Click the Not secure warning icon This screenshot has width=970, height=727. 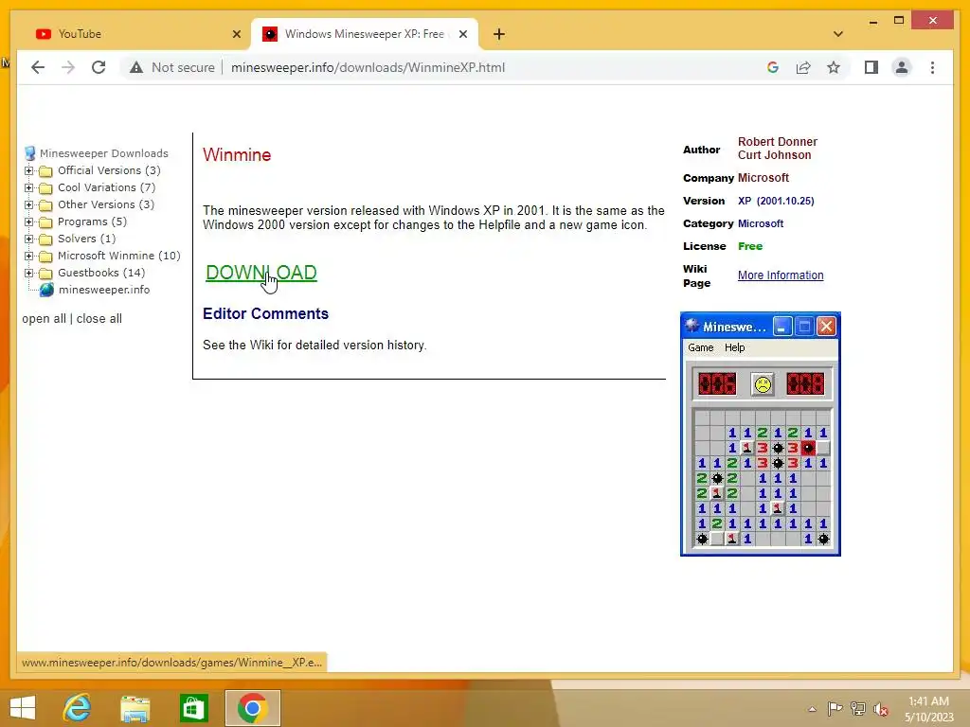click(x=136, y=67)
